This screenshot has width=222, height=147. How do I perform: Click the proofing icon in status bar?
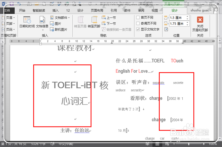(52, 144)
